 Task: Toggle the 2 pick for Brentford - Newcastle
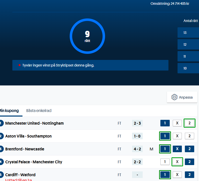[189, 149]
